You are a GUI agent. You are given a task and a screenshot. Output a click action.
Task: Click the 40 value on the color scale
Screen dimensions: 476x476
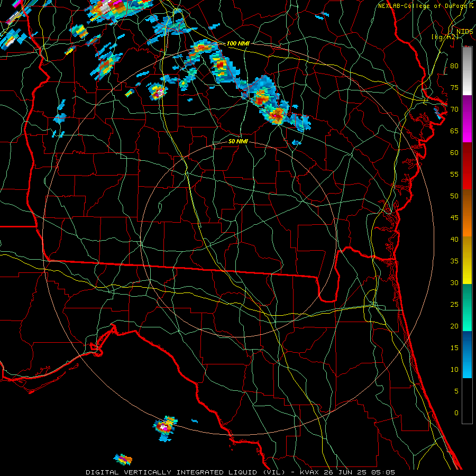(x=454, y=239)
